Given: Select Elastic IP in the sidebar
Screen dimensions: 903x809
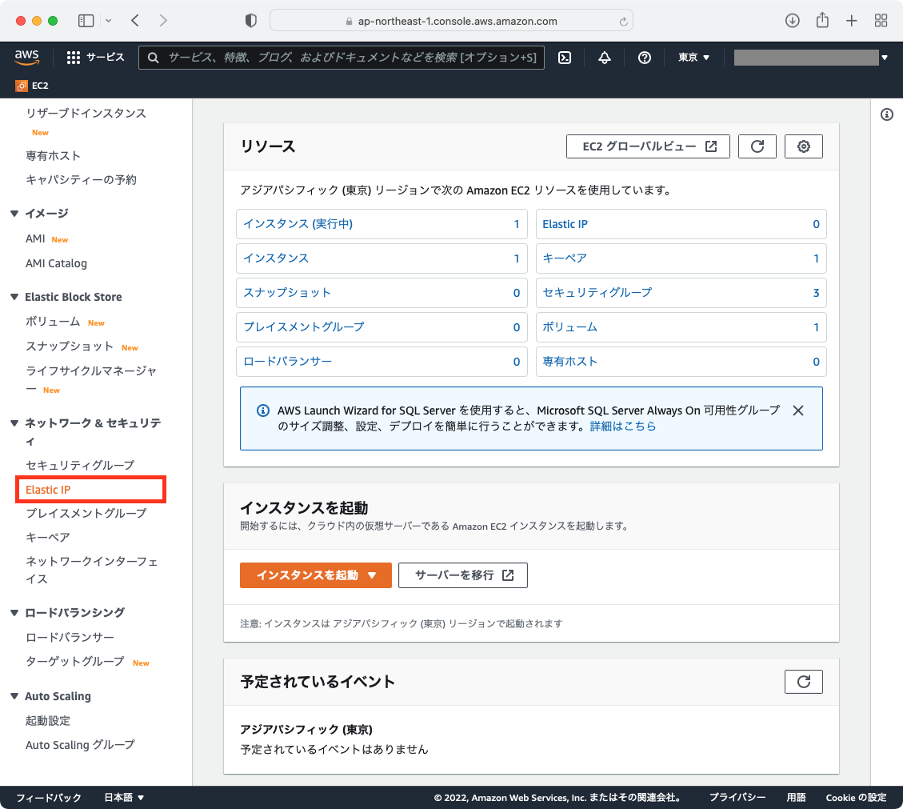Looking at the screenshot, I should pos(48,490).
